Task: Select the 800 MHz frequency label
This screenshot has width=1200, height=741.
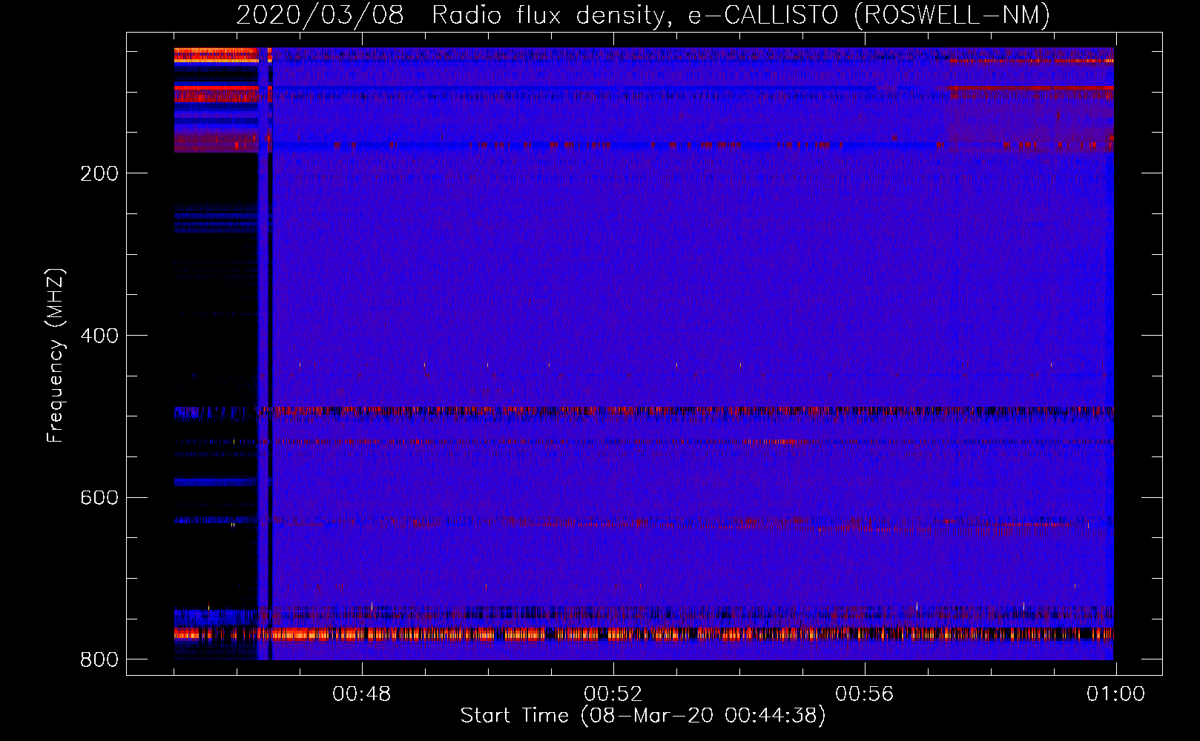Action: 99,659
